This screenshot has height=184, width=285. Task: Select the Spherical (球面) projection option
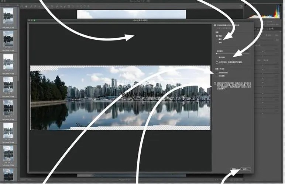point(217,36)
